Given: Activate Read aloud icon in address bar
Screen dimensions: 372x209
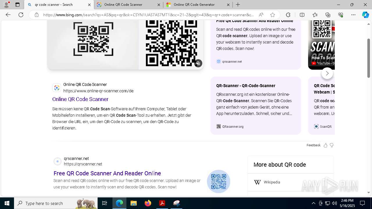Looking at the screenshot, I should 261,15.
